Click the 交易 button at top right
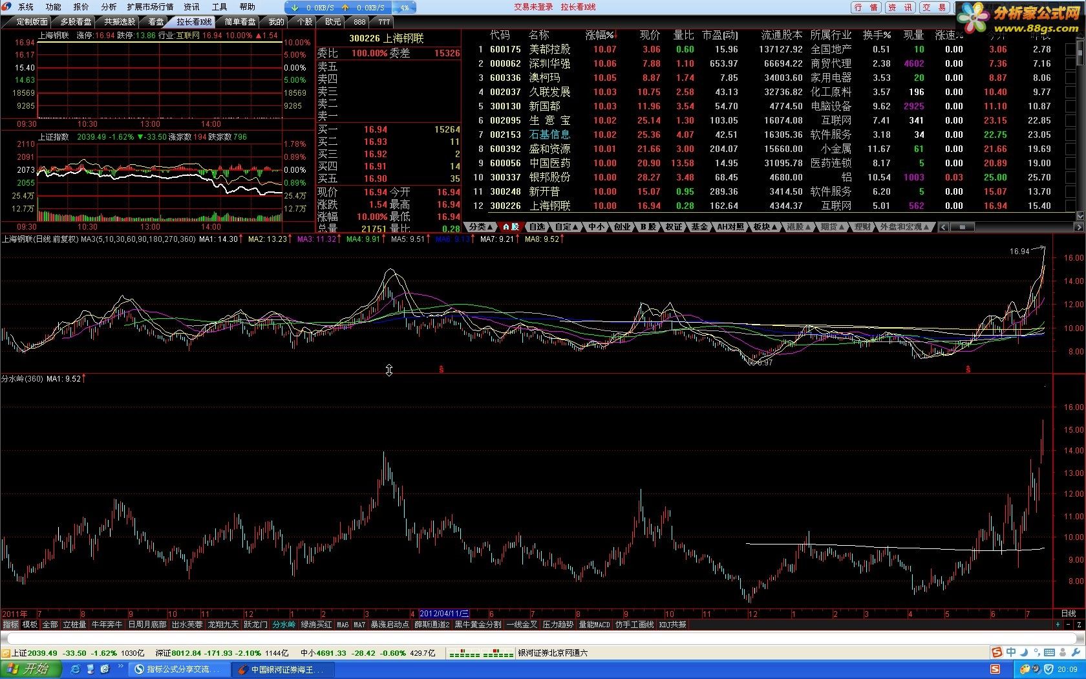 point(934,8)
